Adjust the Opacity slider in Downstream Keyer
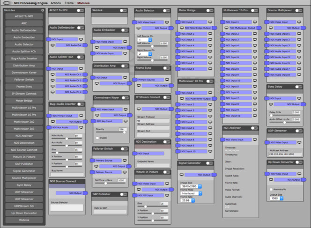 [111, 132]
